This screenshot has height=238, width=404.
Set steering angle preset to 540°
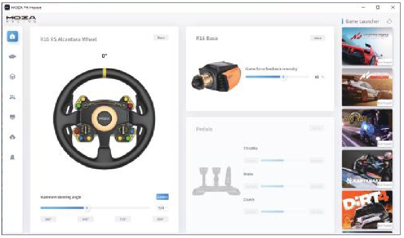coord(85,219)
